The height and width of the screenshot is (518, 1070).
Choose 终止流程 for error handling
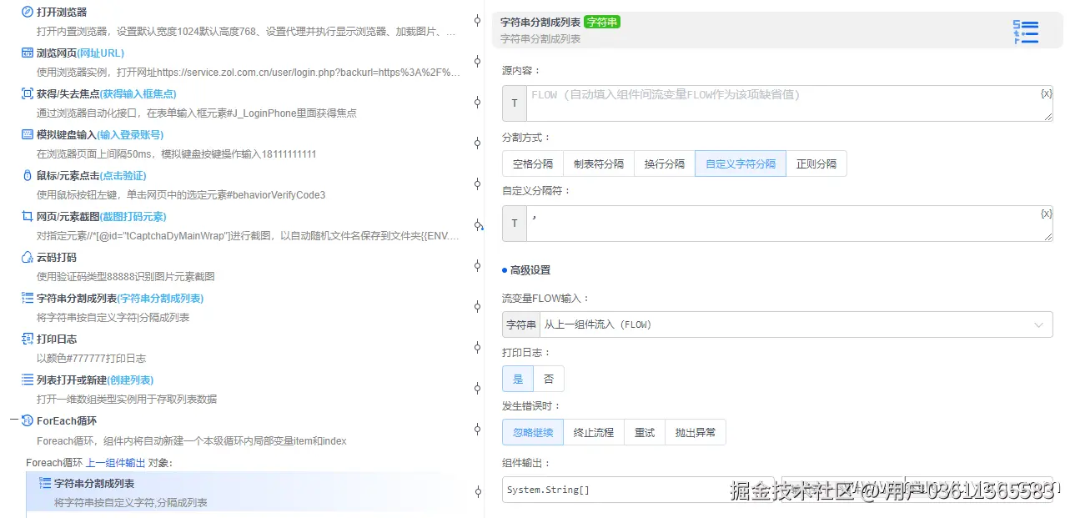tap(594, 432)
